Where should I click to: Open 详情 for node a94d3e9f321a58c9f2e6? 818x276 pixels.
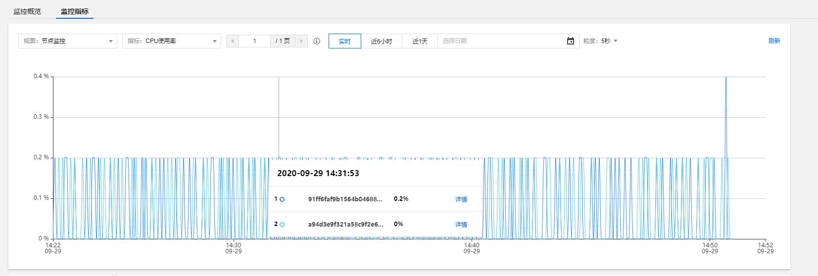(461, 225)
